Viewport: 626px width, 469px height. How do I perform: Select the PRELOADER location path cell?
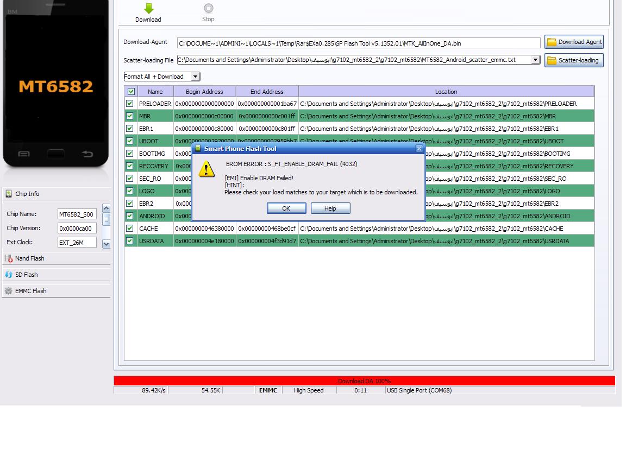(x=446, y=104)
